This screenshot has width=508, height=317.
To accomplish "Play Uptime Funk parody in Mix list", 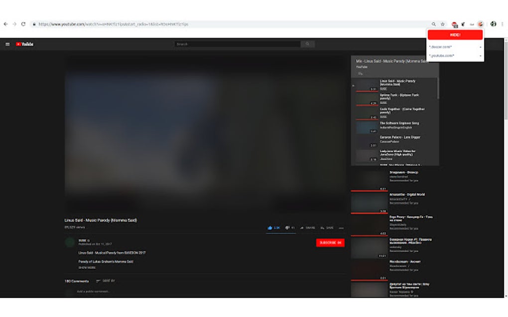I will [395, 99].
